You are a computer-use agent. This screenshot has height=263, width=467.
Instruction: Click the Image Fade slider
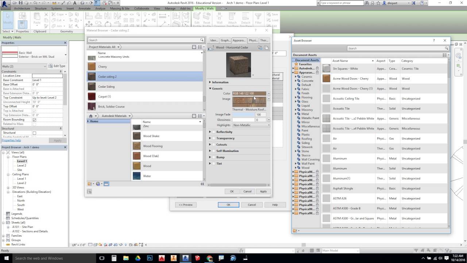[x=243, y=114]
